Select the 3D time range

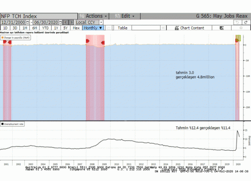(15, 28)
